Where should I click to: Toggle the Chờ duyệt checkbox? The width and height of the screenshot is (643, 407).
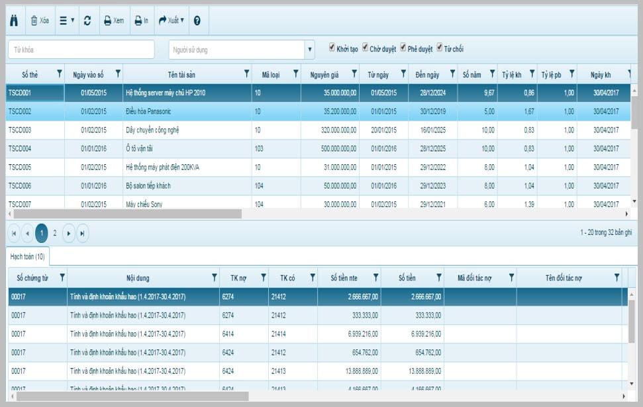[x=365, y=48]
